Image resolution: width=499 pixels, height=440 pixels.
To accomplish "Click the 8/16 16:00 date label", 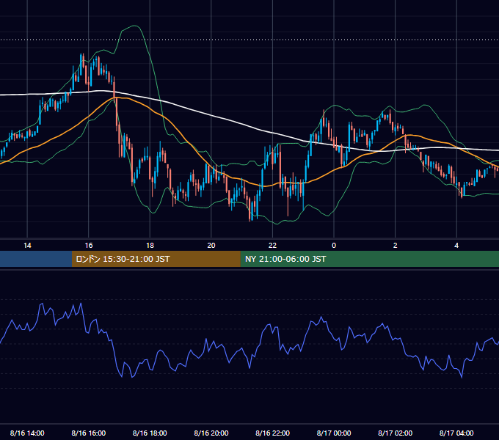I will pyautogui.click(x=89, y=433).
